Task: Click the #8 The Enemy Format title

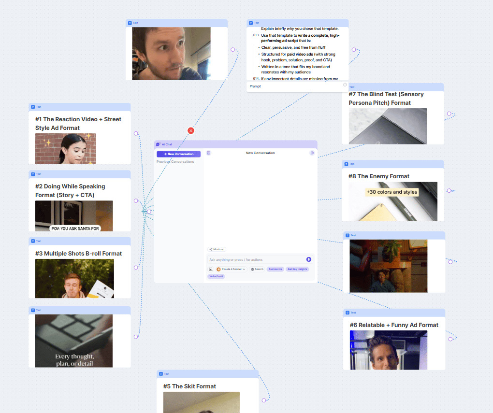Action: (x=379, y=176)
